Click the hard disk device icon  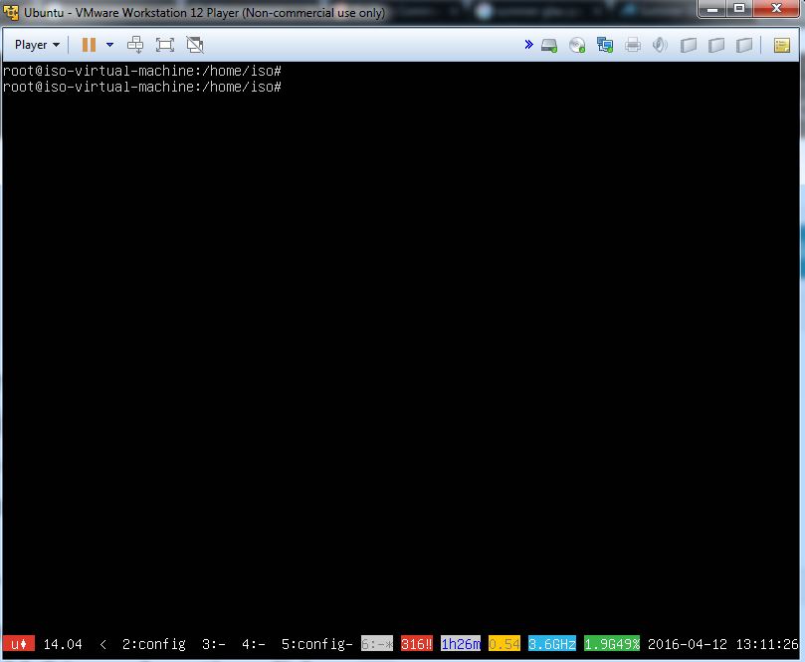pos(549,45)
